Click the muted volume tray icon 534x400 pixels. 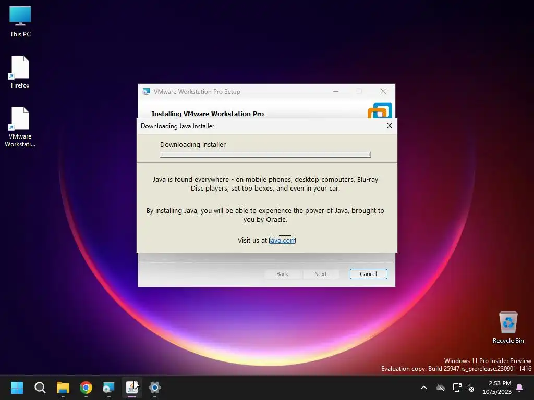[x=470, y=387]
